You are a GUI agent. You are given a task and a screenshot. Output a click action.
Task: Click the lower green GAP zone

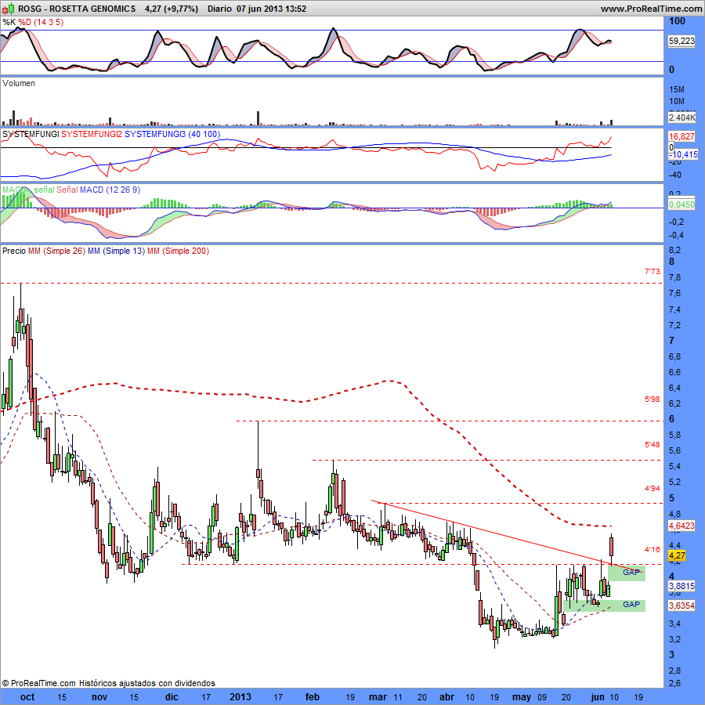604,606
